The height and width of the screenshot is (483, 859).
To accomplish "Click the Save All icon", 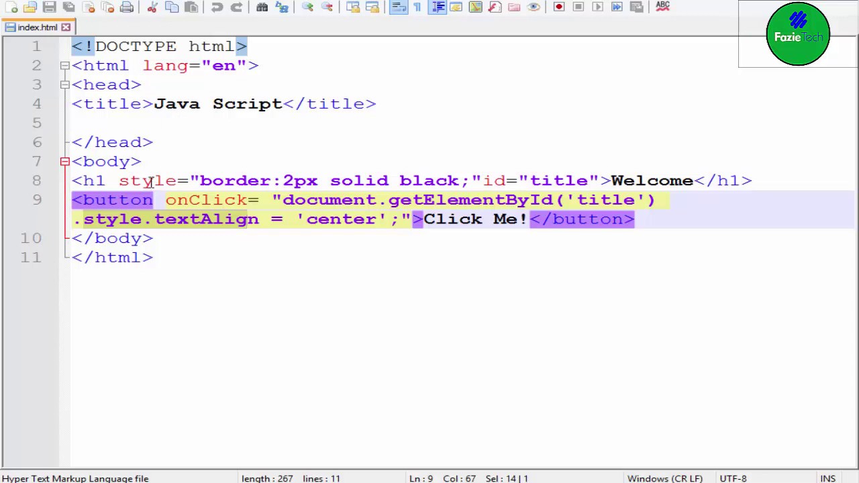I will 68,7.
